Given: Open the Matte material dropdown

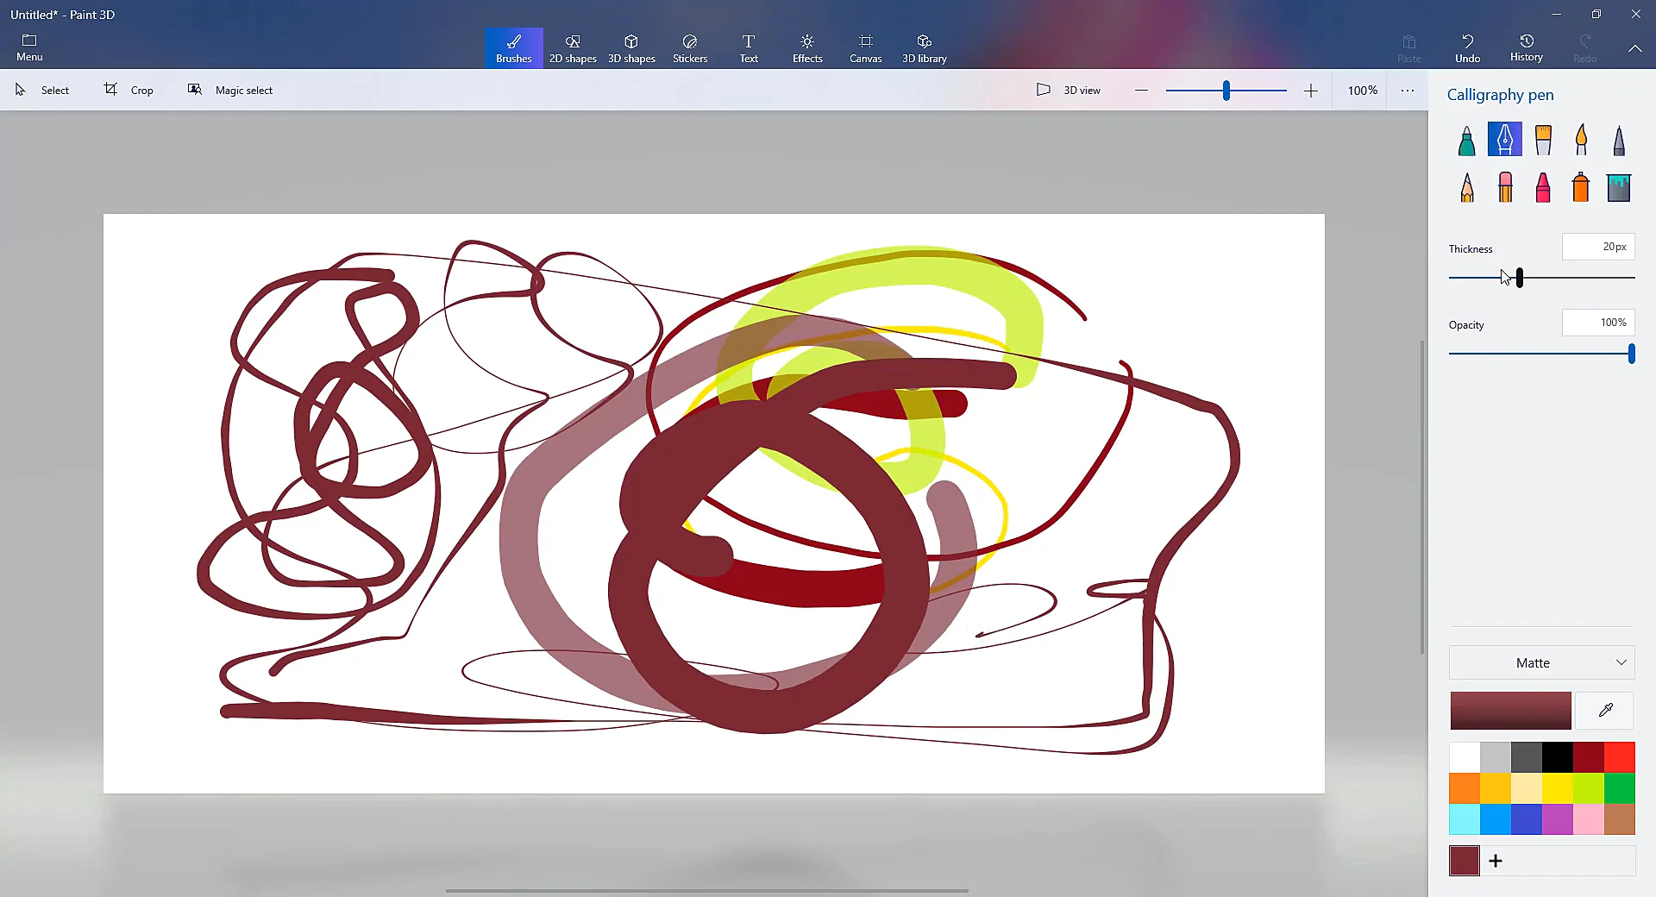Looking at the screenshot, I should pos(1541,662).
